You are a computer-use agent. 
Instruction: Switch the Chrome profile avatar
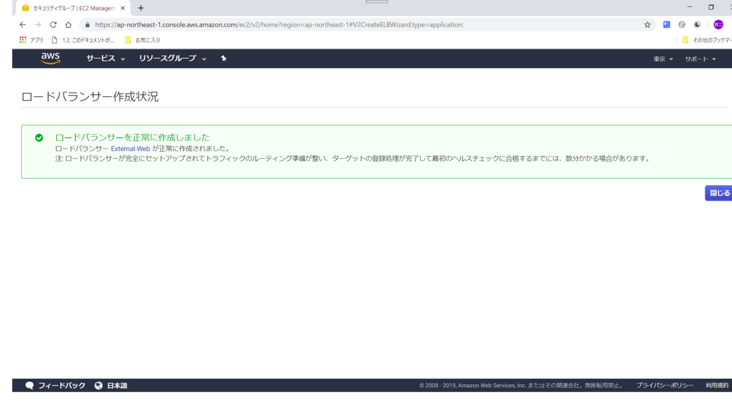tap(720, 24)
